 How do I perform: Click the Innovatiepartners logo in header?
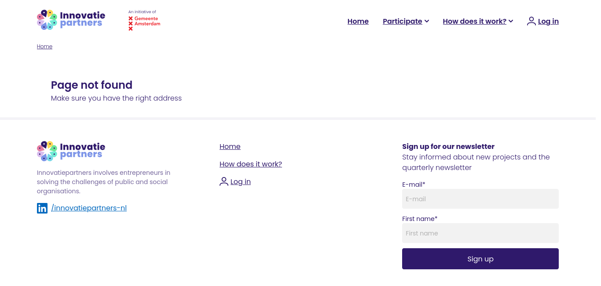pos(71,20)
